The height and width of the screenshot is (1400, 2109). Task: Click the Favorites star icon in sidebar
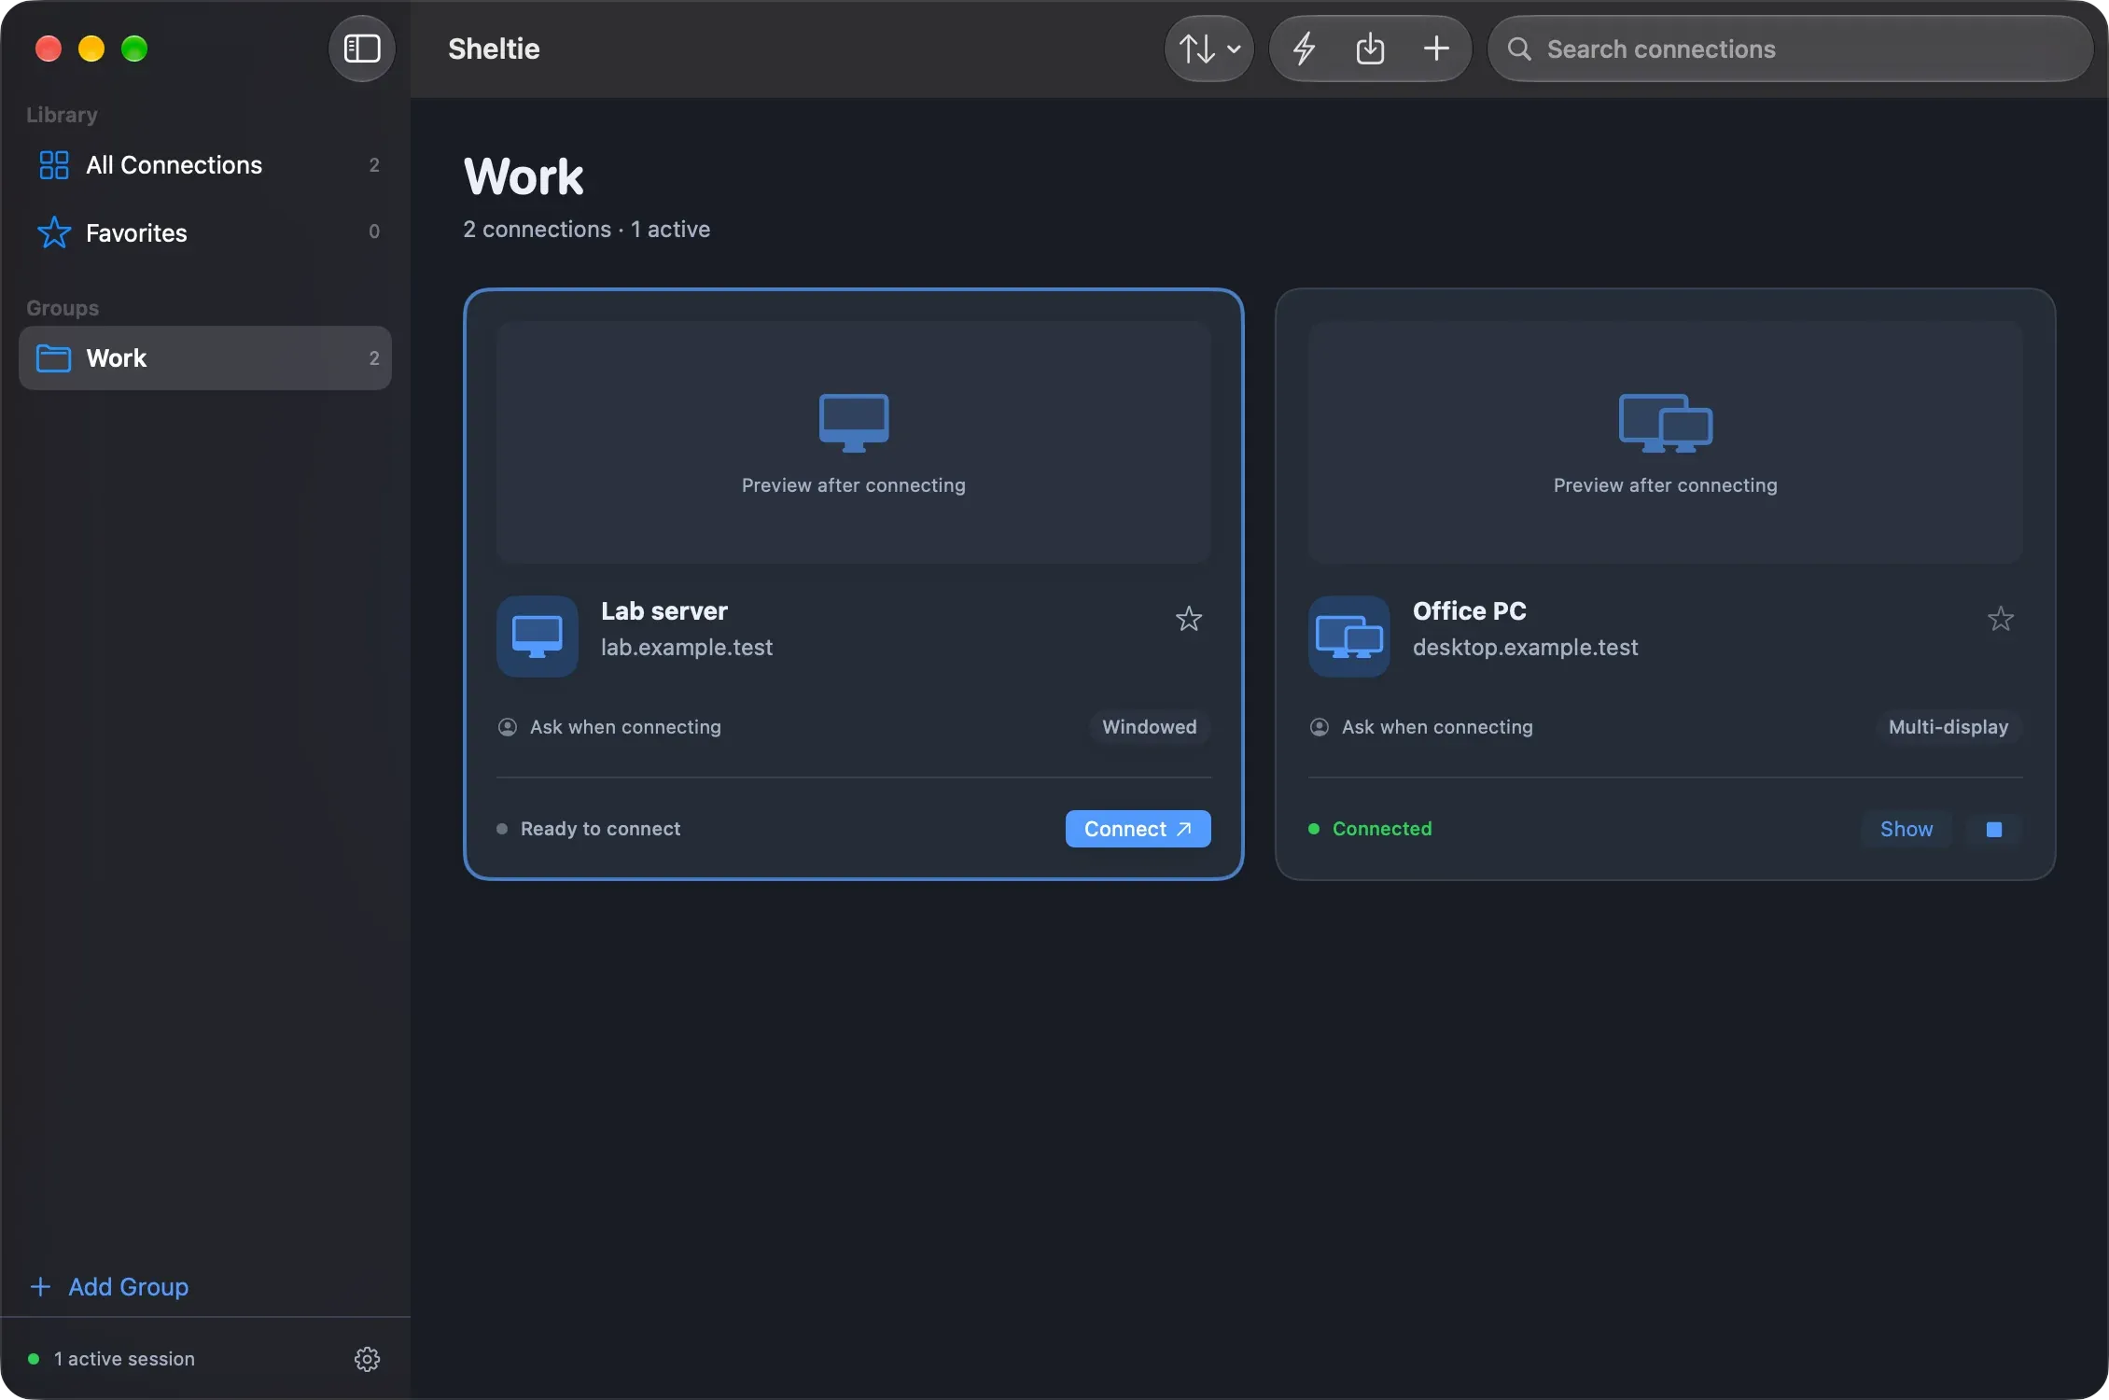[x=54, y=232]
